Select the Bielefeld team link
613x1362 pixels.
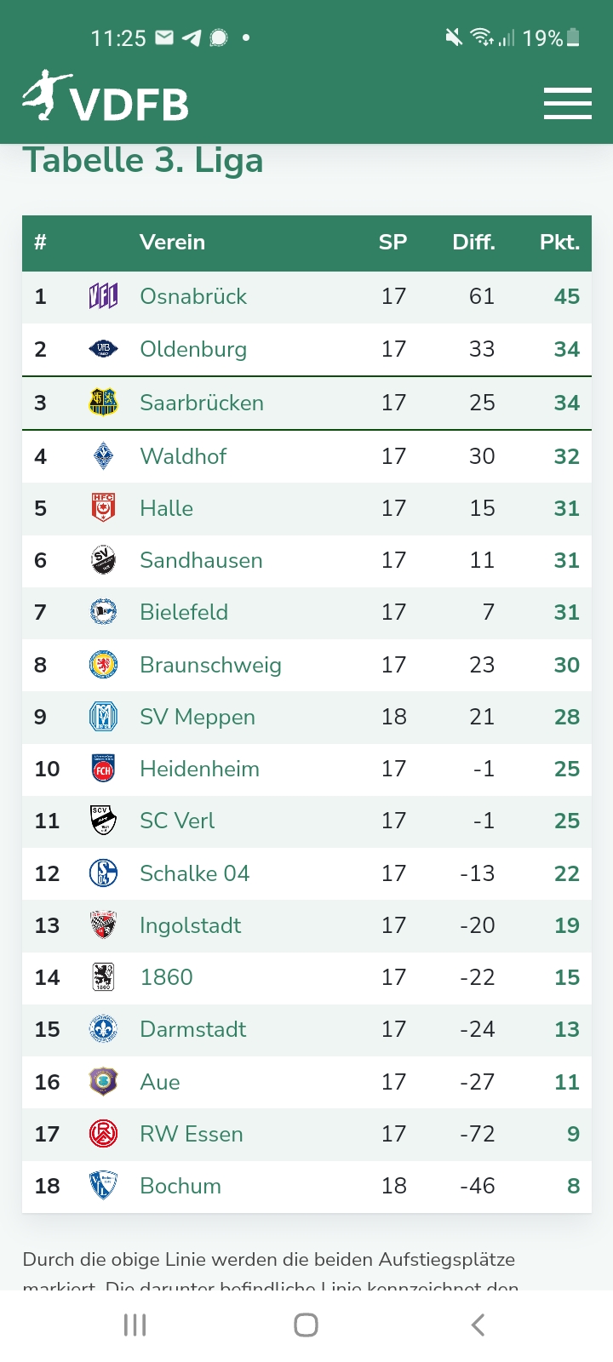(x=184, y=612)
